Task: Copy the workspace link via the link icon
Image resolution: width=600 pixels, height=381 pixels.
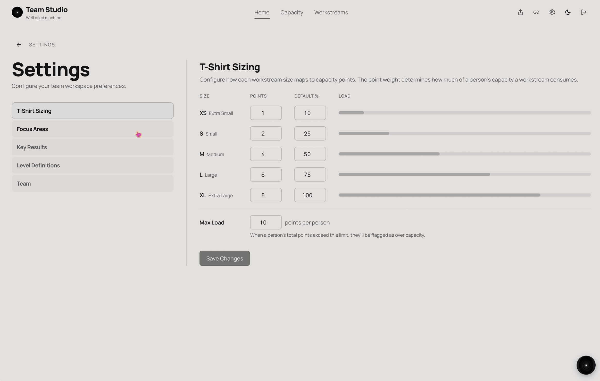Action: point(536,12)
